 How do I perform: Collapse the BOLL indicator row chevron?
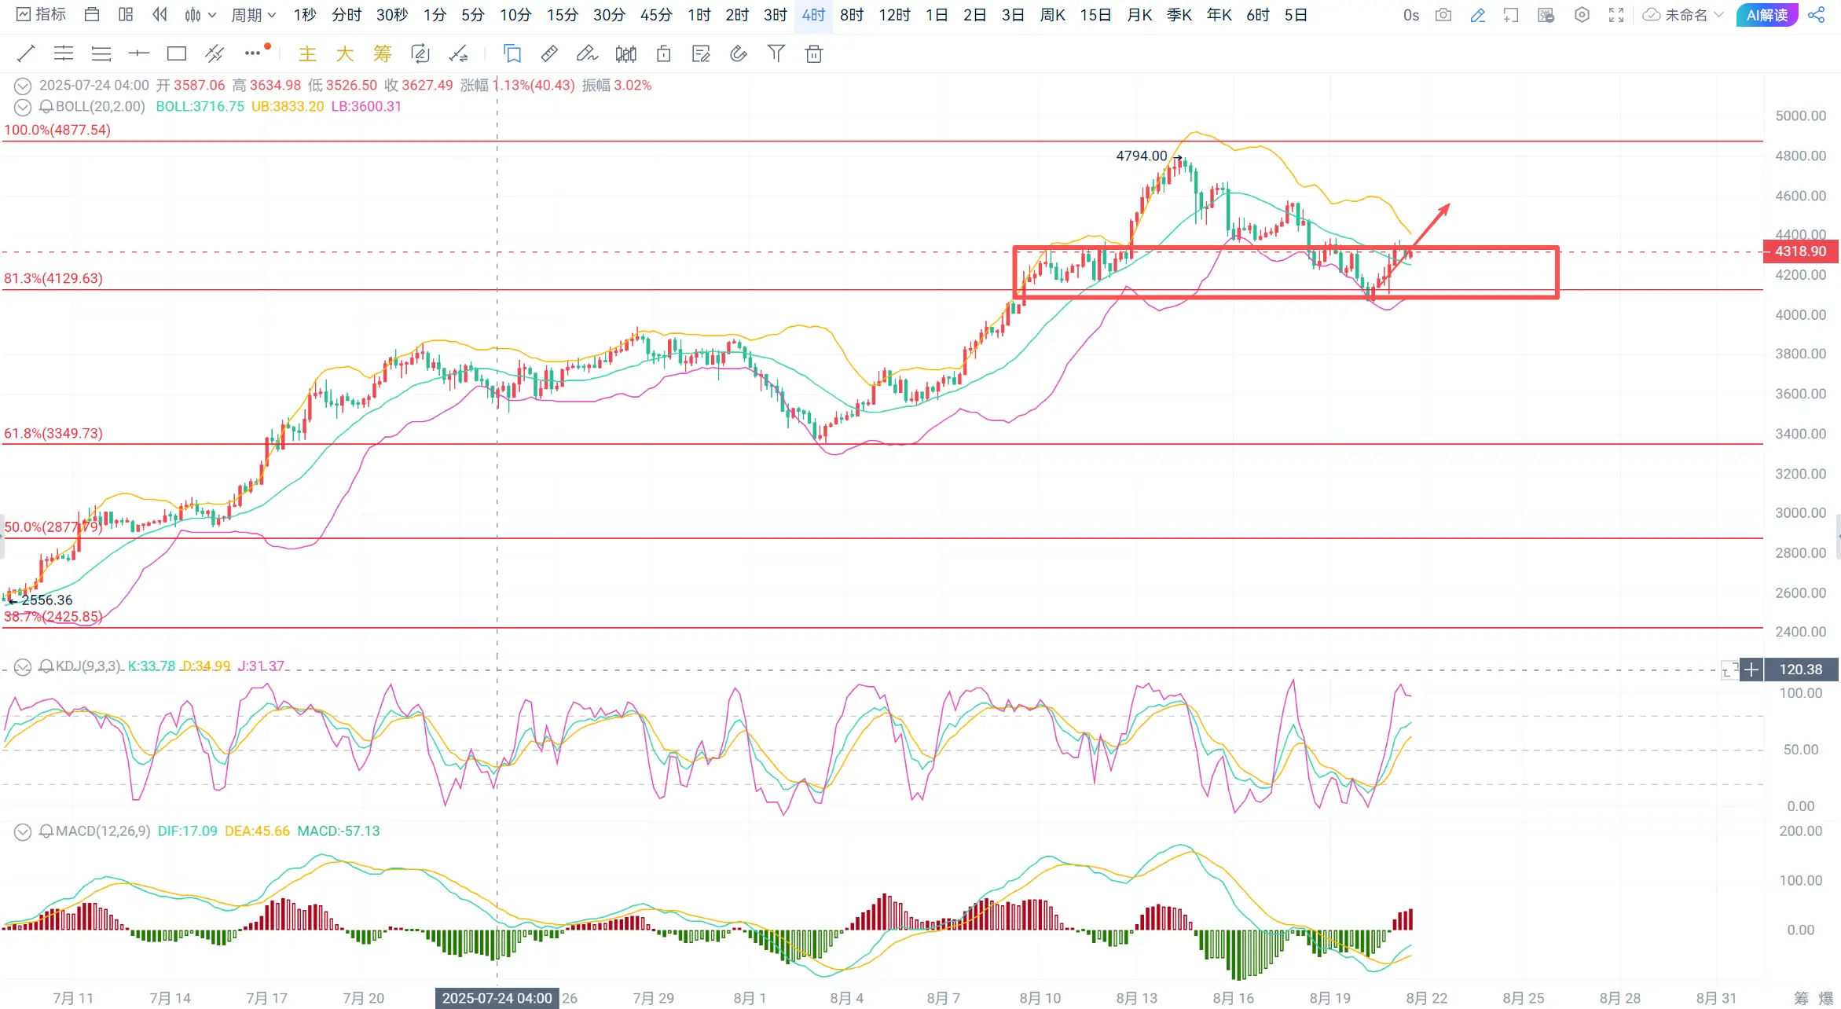(23, 107)
